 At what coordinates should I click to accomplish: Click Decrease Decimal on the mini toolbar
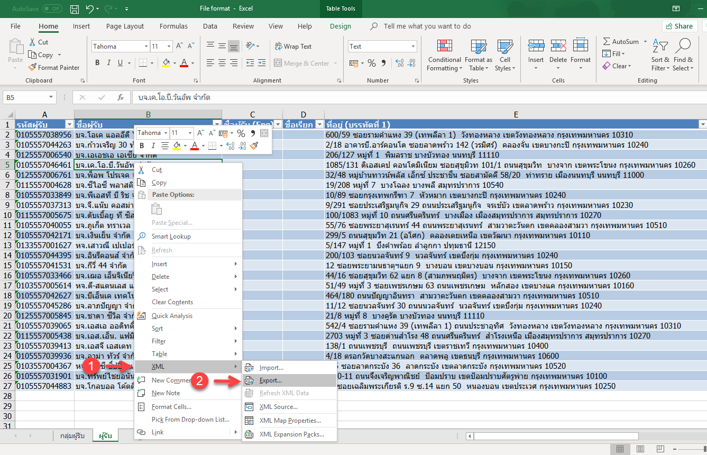click(242, 145)
